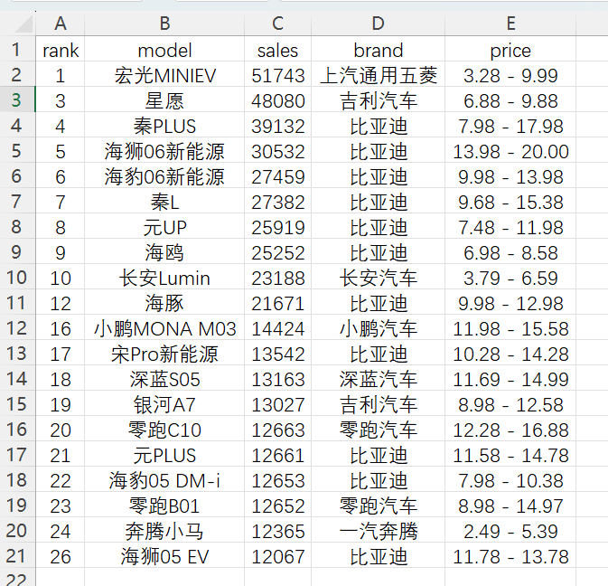The height and width of the screenshot is (586, 608).
Task: Select model cell 元PLUS
Action: click(x=164, y=454)
